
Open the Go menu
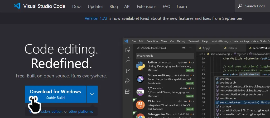[x=172, y=41]
